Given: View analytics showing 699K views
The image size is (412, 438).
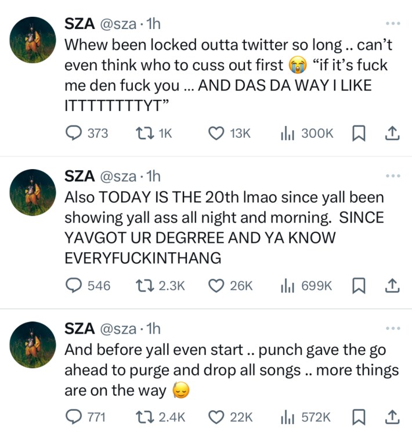Looking at the screenshot, I should (x=286, y=285).
